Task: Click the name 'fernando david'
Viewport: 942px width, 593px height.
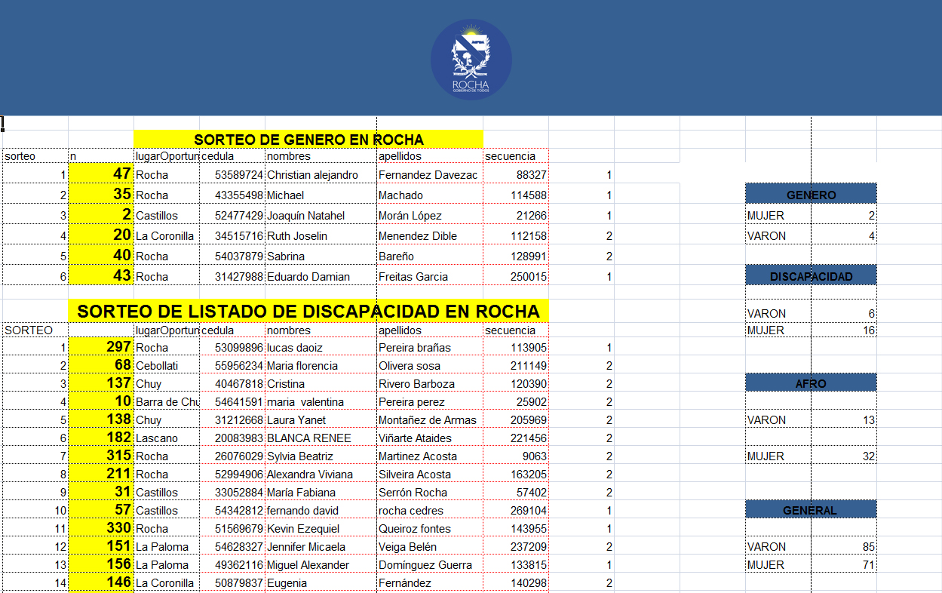Action: point(302,510)
